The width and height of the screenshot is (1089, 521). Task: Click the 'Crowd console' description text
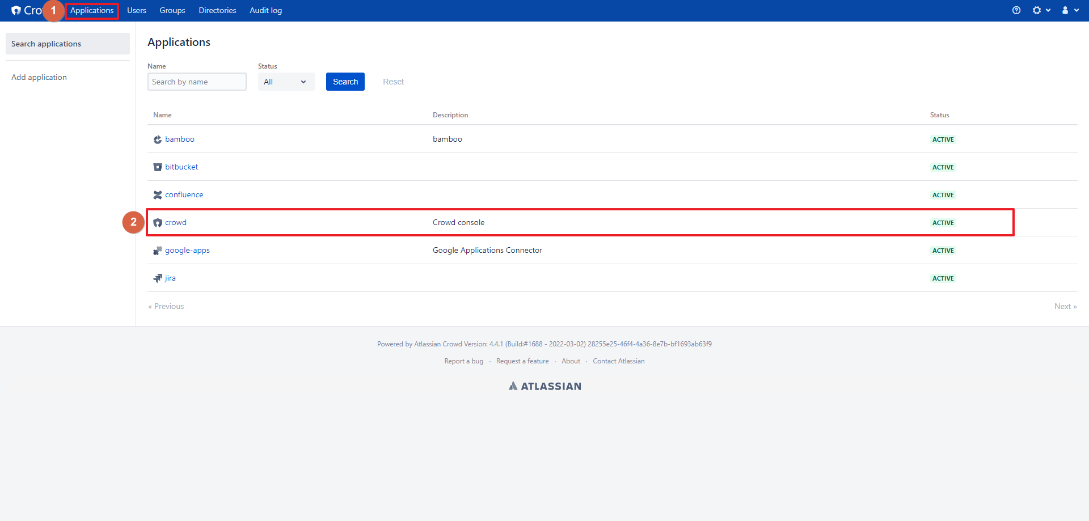[x=458, y=222]
